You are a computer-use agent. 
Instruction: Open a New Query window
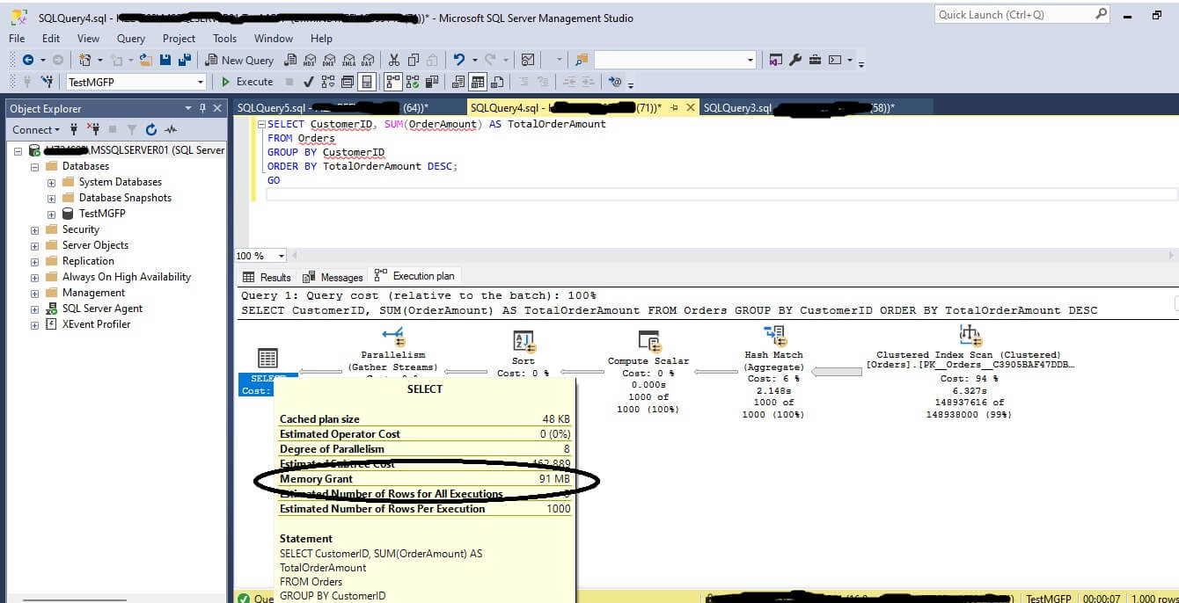tap(239, 60)
